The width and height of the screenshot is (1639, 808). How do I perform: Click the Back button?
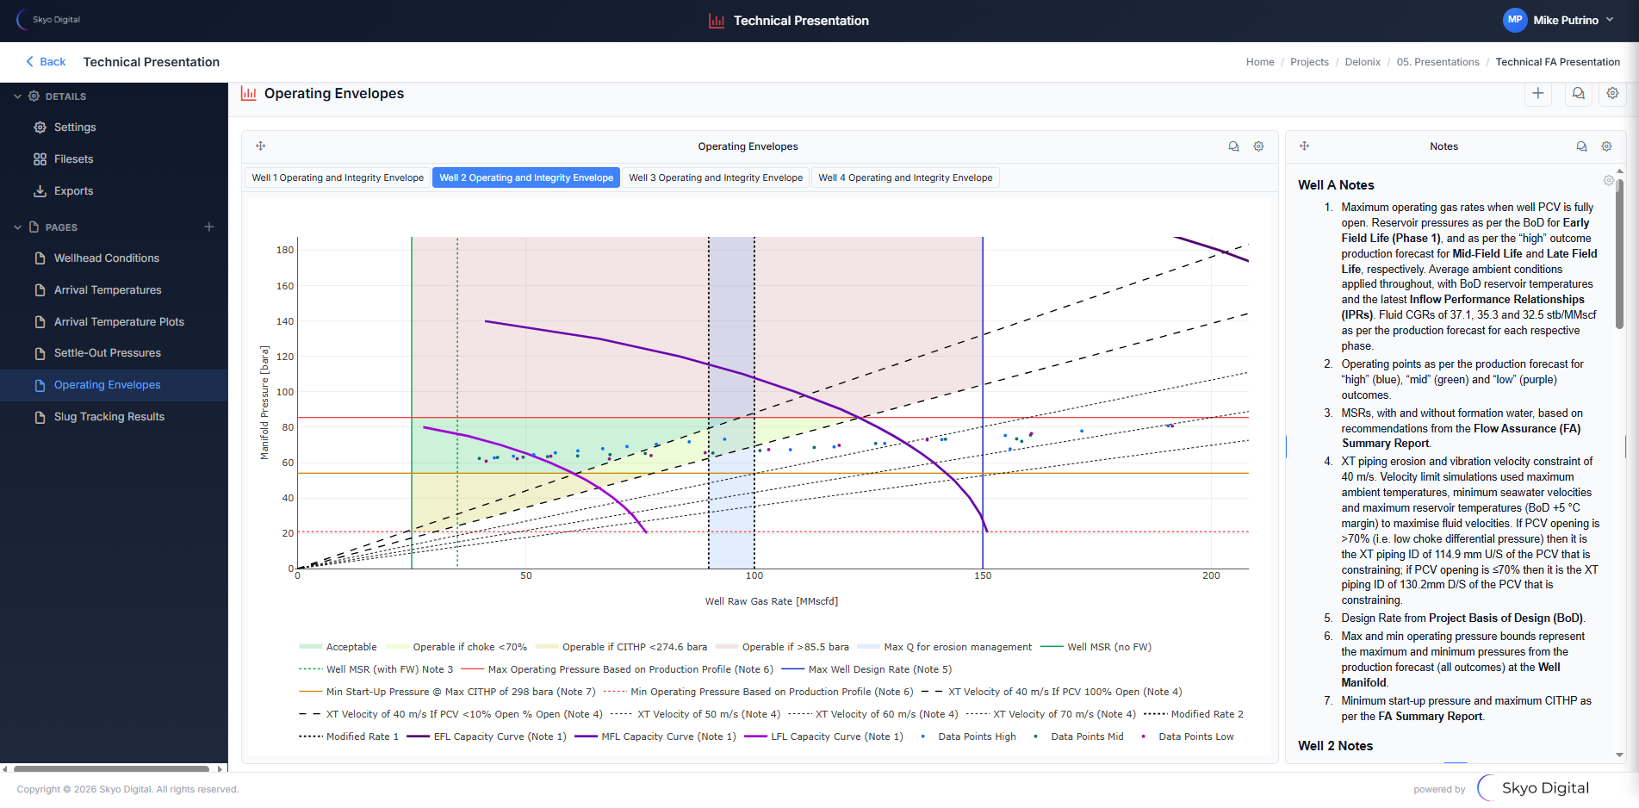click(45, 61)
